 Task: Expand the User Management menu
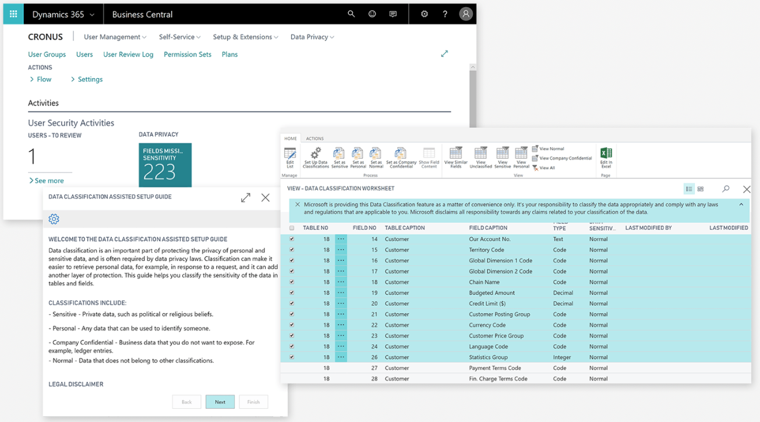pos(115,37)
